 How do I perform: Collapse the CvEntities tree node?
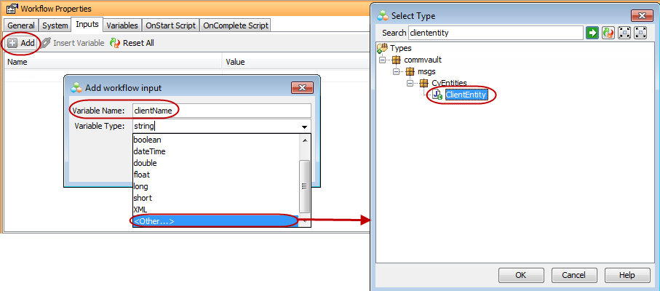coord(410,84)
